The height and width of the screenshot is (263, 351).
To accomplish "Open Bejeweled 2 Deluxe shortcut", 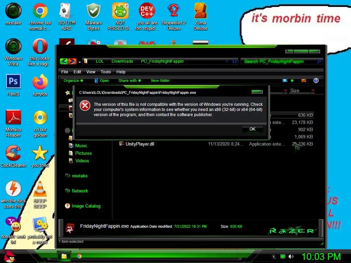I will pyautogui.click(x=174, y=16).
